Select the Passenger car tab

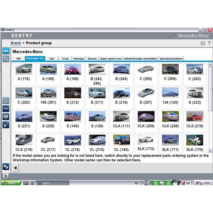pyautogui.click(x=35, y=58)
